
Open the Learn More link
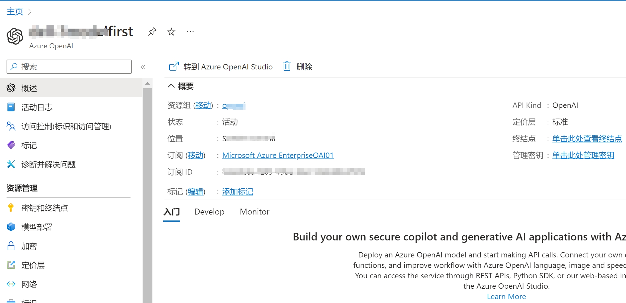tap(507, 296)
